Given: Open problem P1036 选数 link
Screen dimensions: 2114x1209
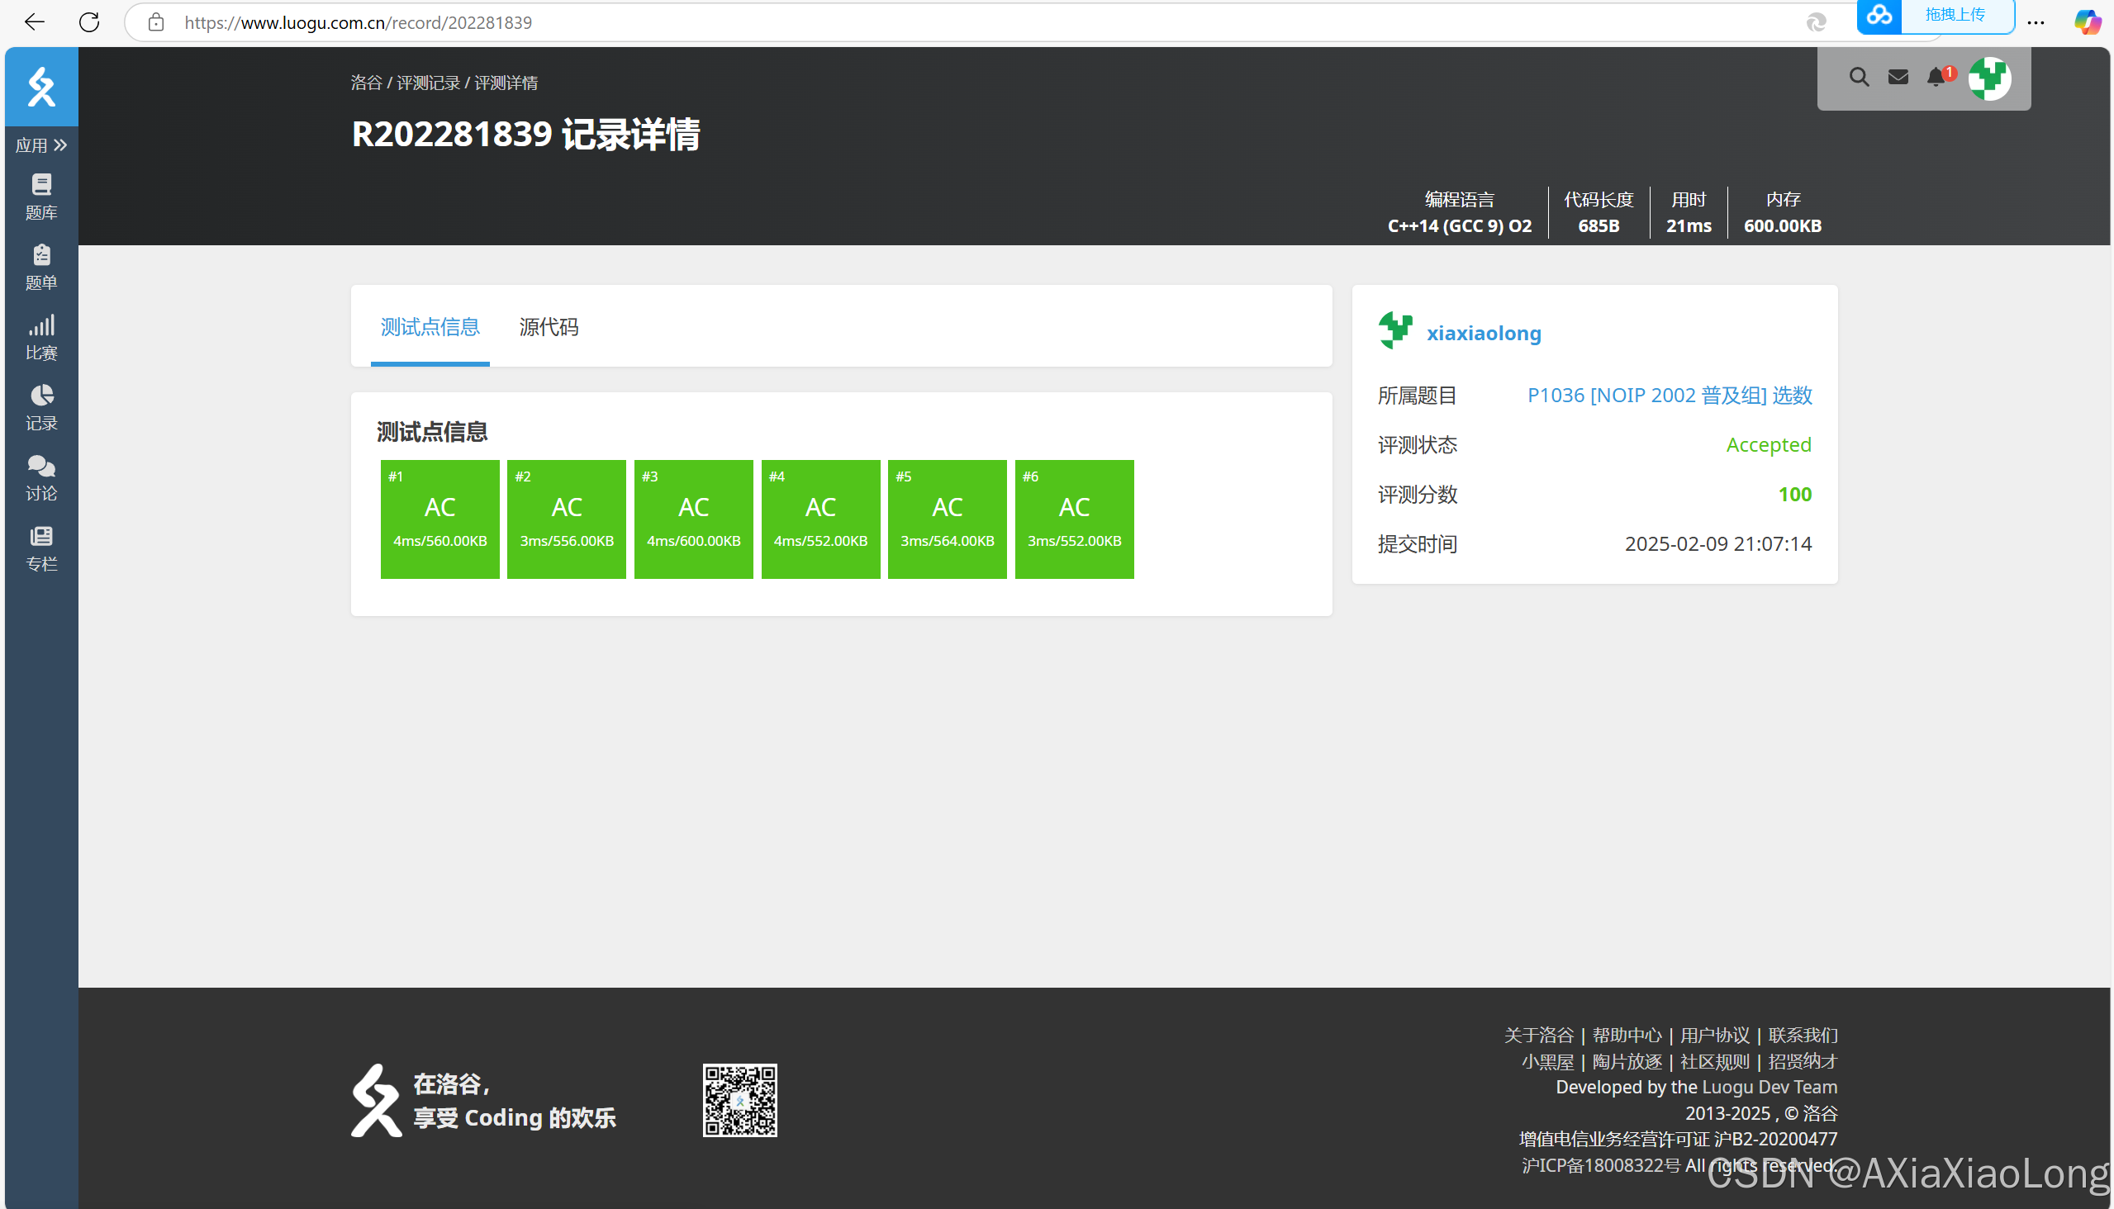Looking at the screenshot, I should (1669, 396).
